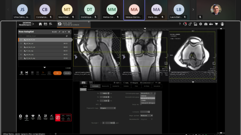Select Saturación del agua option in list
The height and width of the screenshot is (135, 241).
148,103
